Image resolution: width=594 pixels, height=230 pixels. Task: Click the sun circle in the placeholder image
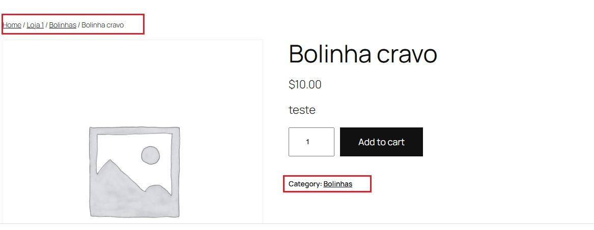(150, 155)
